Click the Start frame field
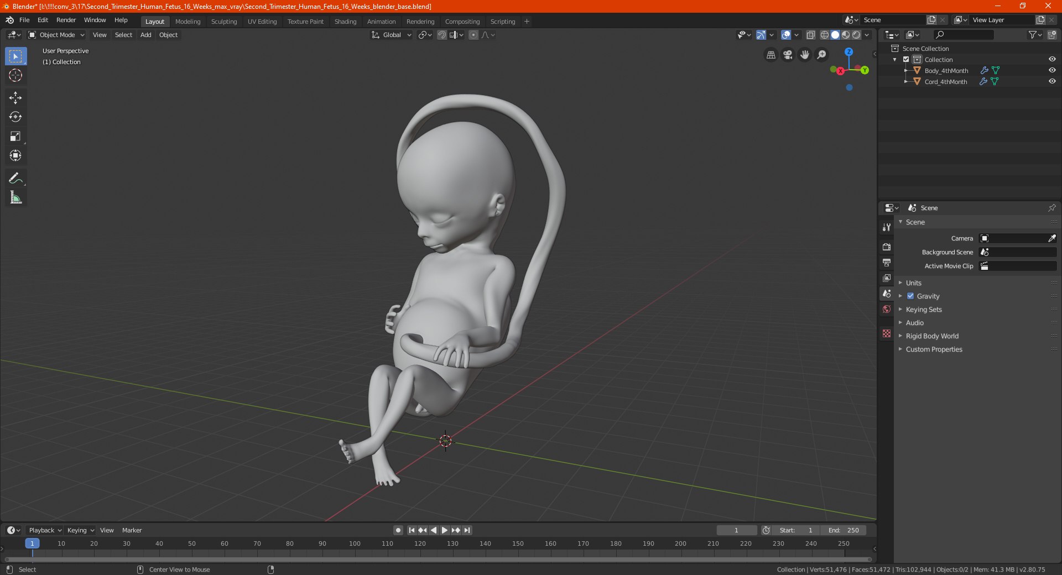This screenshot has width=1062, height=575. click(x=796, y=530)
